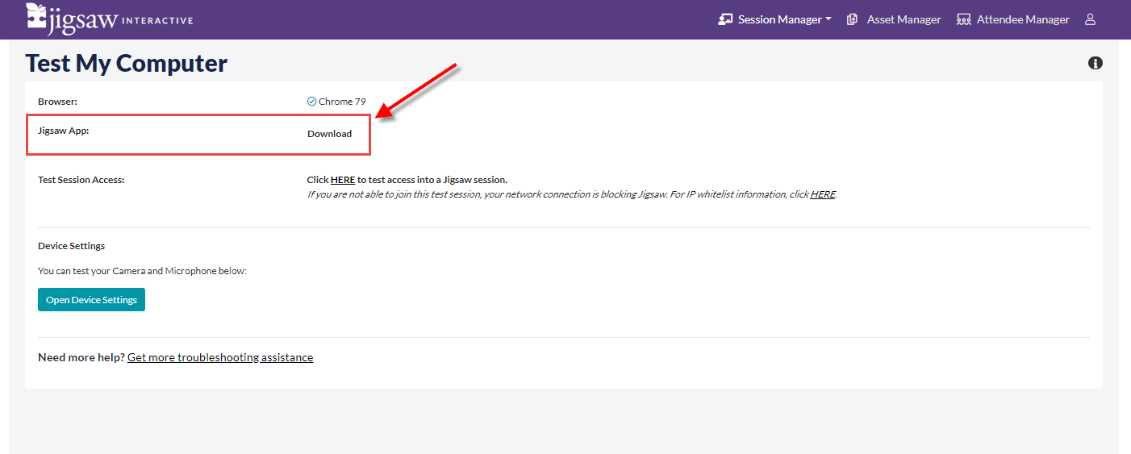Download the Jigsaw App

[x=329, y=134]
